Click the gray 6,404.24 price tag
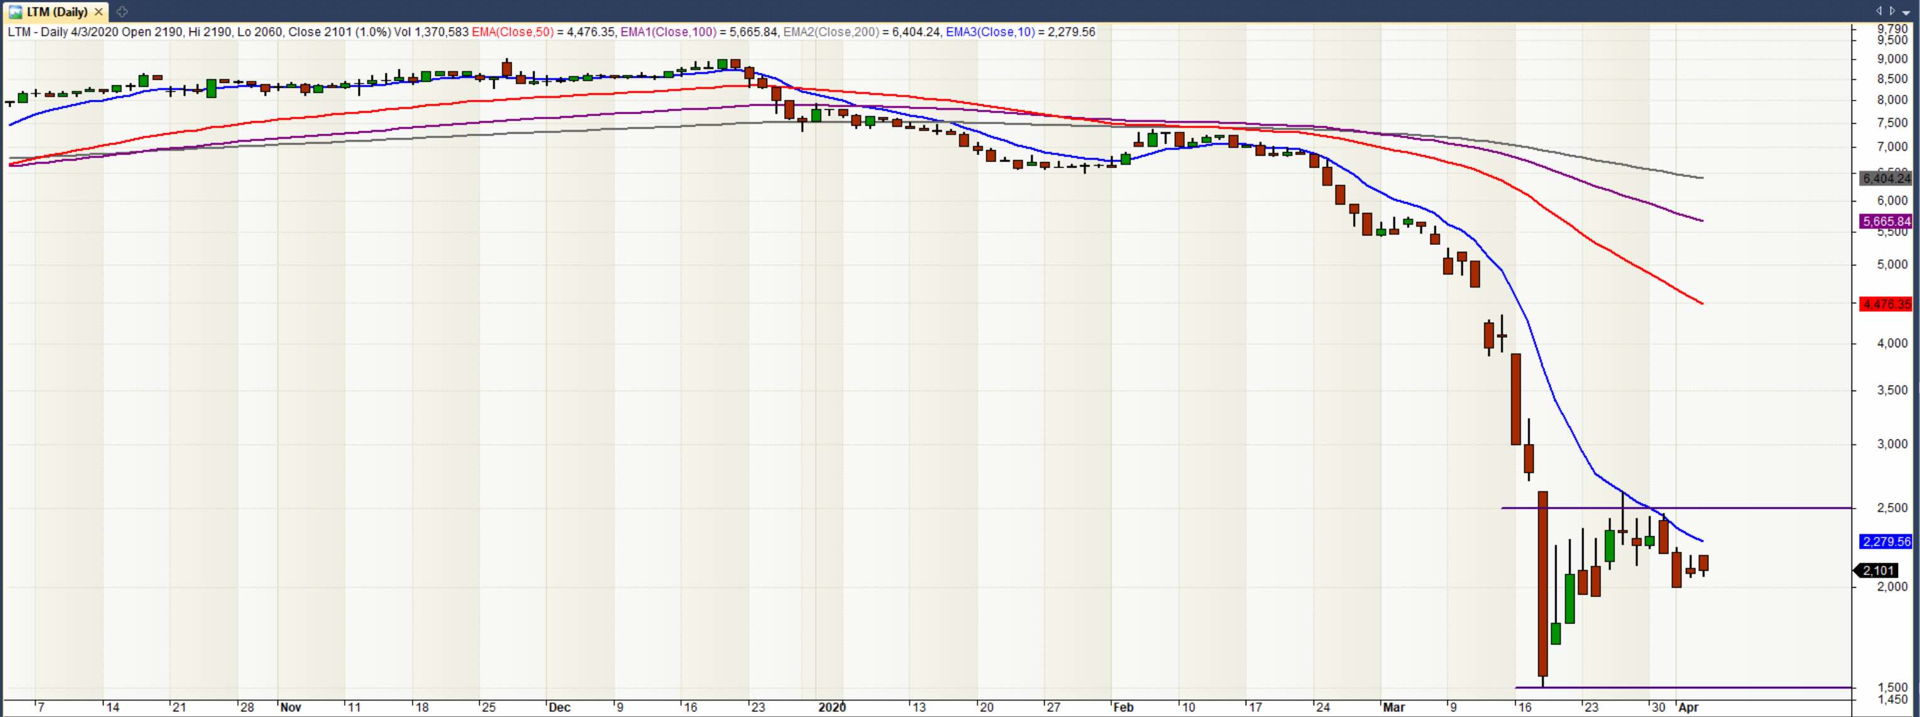 1885,178
